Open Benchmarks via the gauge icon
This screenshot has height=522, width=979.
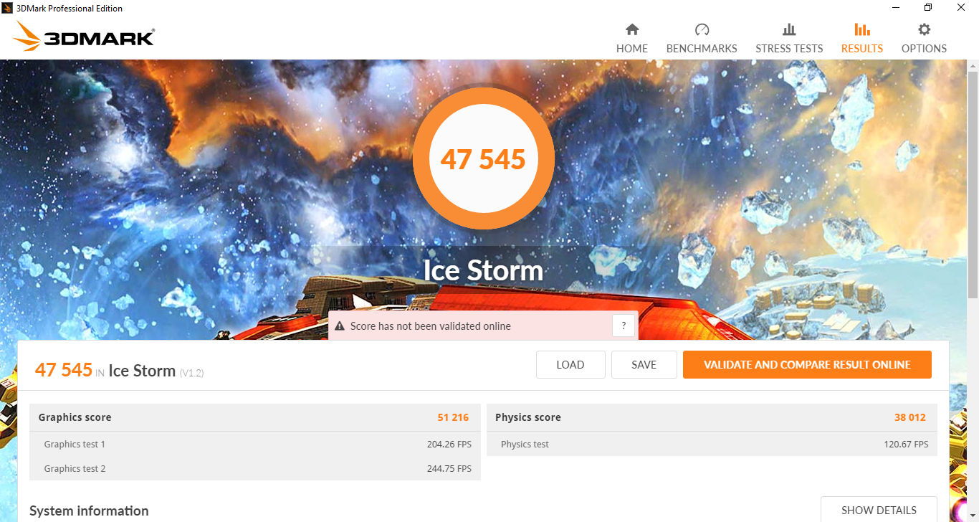point(702,29)
